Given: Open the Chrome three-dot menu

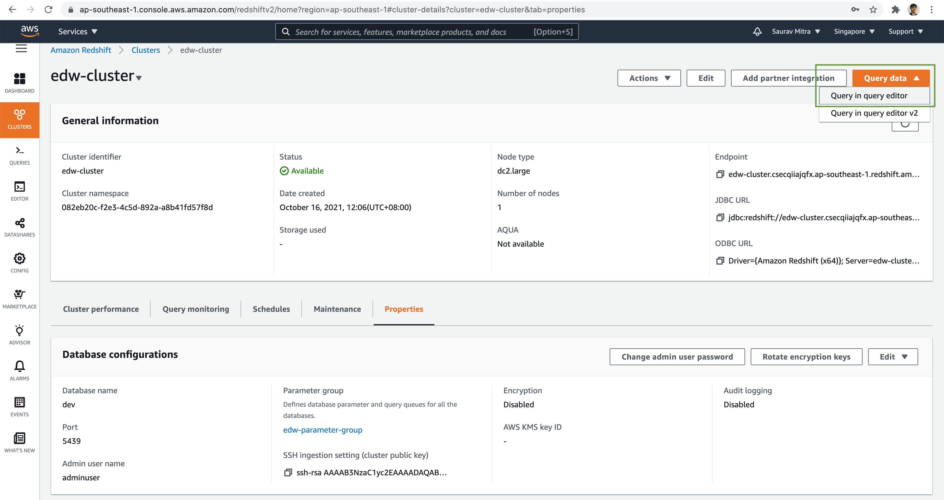Looking at the screenshot, I should (x=932, y=10).
